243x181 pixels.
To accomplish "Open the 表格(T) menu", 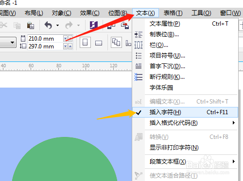I will pyautogui.click(x=173, y=13).
